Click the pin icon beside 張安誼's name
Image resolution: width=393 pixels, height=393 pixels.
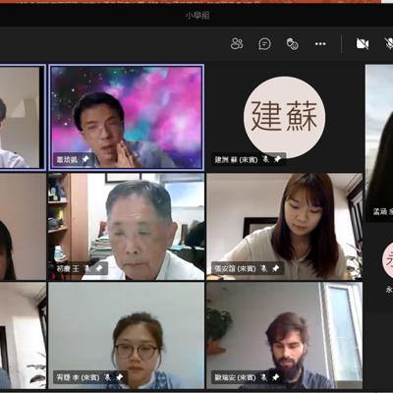coord(276,268)
